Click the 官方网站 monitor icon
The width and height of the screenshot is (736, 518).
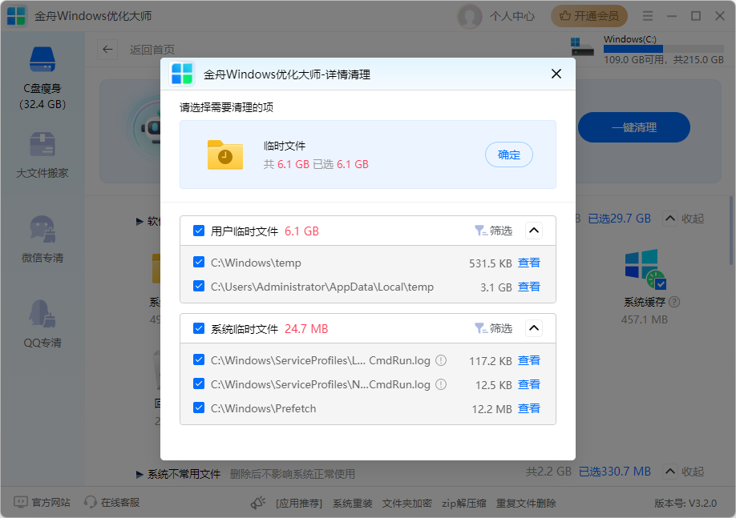click(21, 503)
